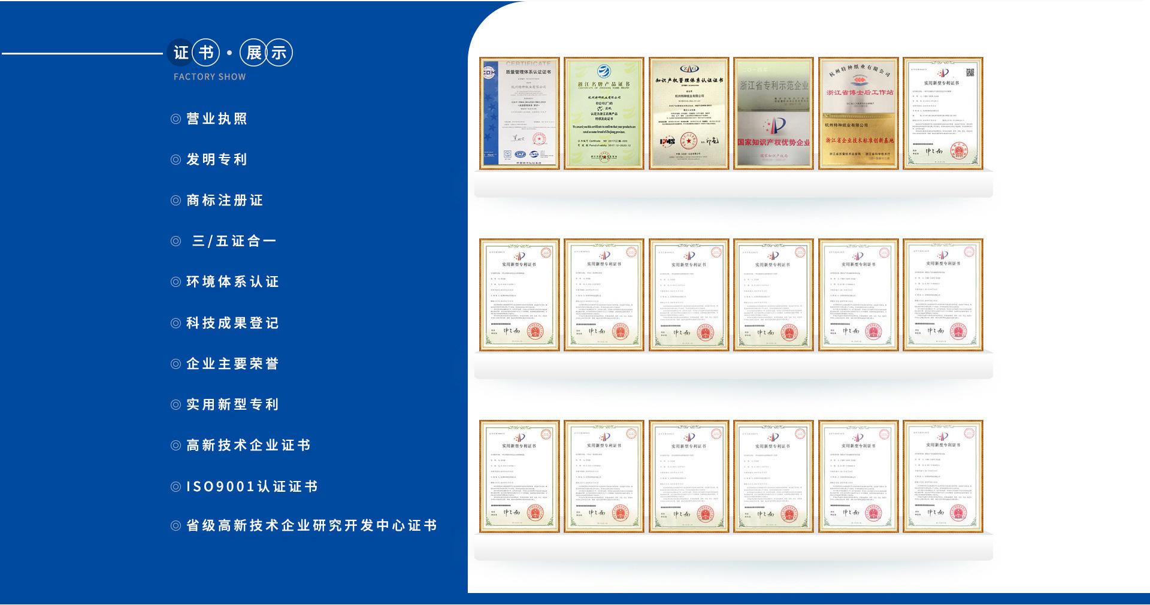Viewport: 1150px width, 605px height.
Task: Click the circle bullet icon beside ISO9001认证证书
Action: tap(175, 487)
